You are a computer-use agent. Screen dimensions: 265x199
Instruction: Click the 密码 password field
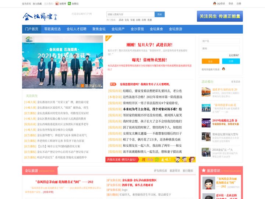[x=221, y=49]
